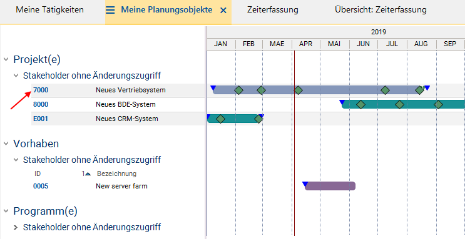The image size is (465, 239).
Task: Click the start triangle marker of Neues BDE-System
Action: 342,102
